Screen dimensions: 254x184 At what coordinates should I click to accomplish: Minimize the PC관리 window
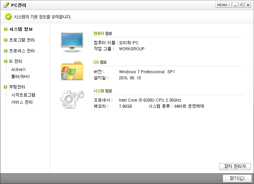[235, 5]
